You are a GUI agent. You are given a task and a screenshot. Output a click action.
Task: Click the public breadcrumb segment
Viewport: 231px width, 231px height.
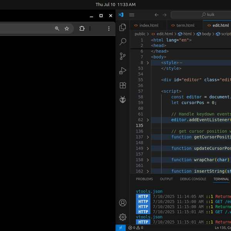pyautogui.click(x=140, y=34)
